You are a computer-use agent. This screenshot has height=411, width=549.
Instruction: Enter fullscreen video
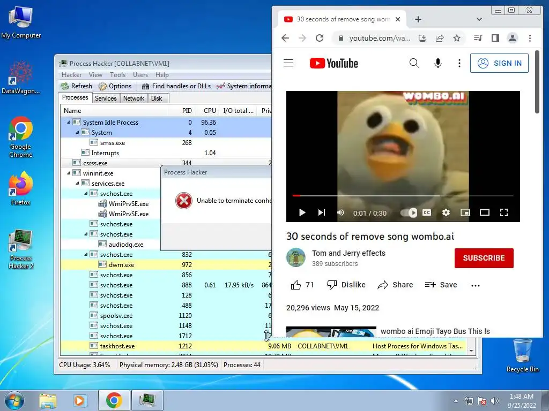click(x=504, y=212)
